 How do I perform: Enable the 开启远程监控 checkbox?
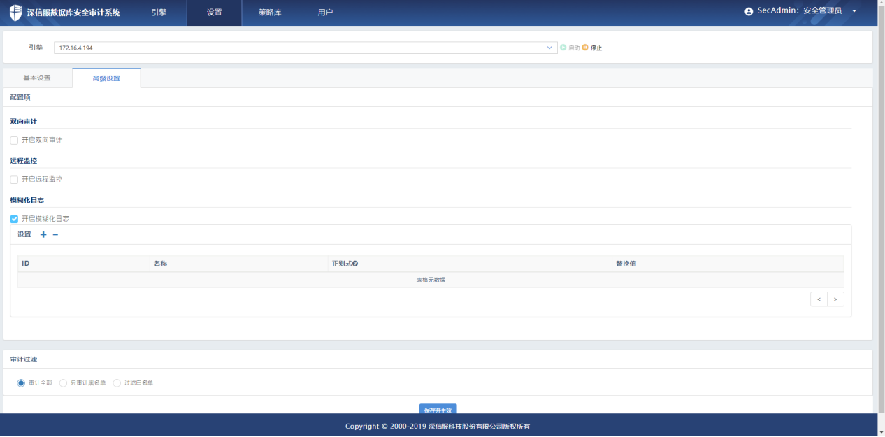14,180
